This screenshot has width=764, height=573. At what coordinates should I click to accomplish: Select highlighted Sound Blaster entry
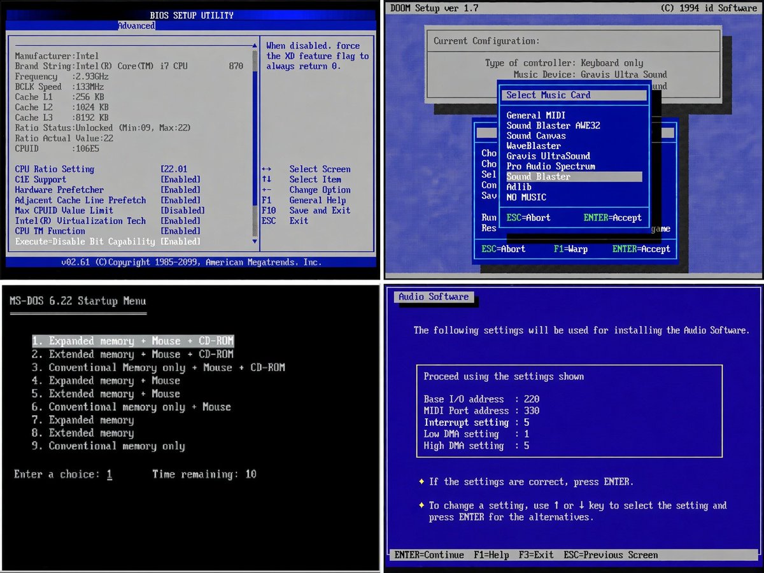[x=574, y=176]
